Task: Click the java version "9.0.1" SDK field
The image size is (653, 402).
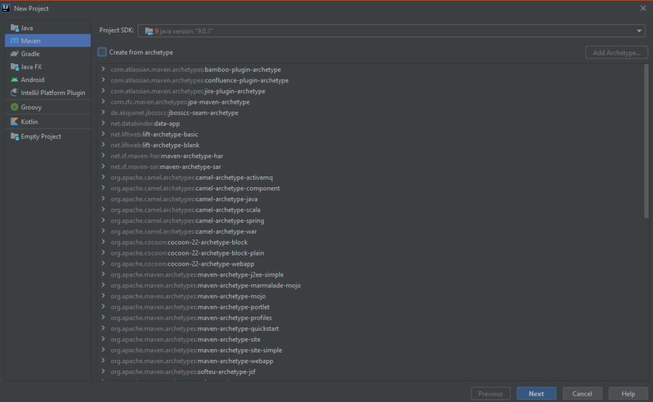Action: (392, 31)
